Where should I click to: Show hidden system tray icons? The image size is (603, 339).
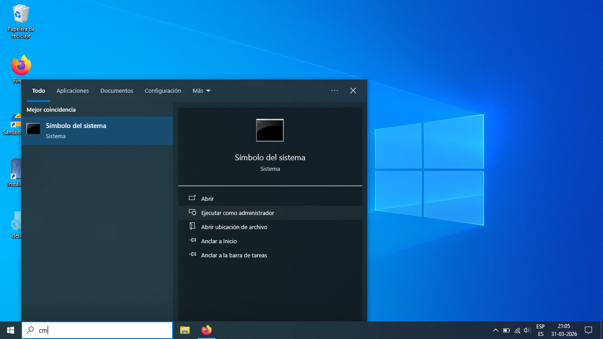click(495, 330)
